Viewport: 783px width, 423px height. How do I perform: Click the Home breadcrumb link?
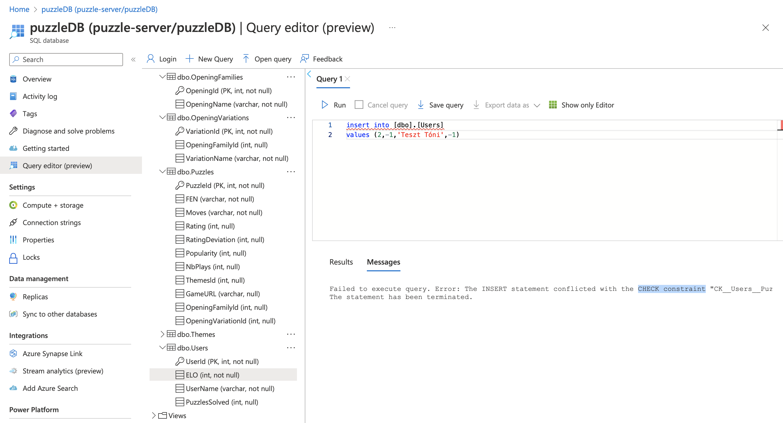pos(19,9)
